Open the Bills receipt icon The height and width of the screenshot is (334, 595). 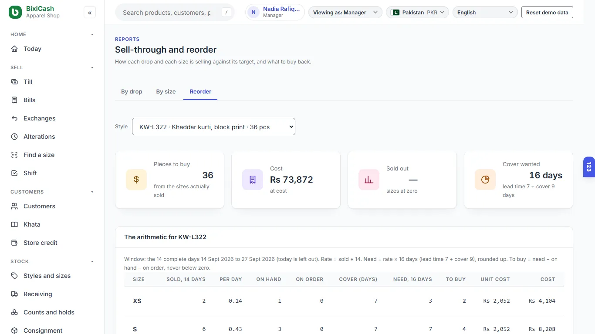[x=15, y=100]
